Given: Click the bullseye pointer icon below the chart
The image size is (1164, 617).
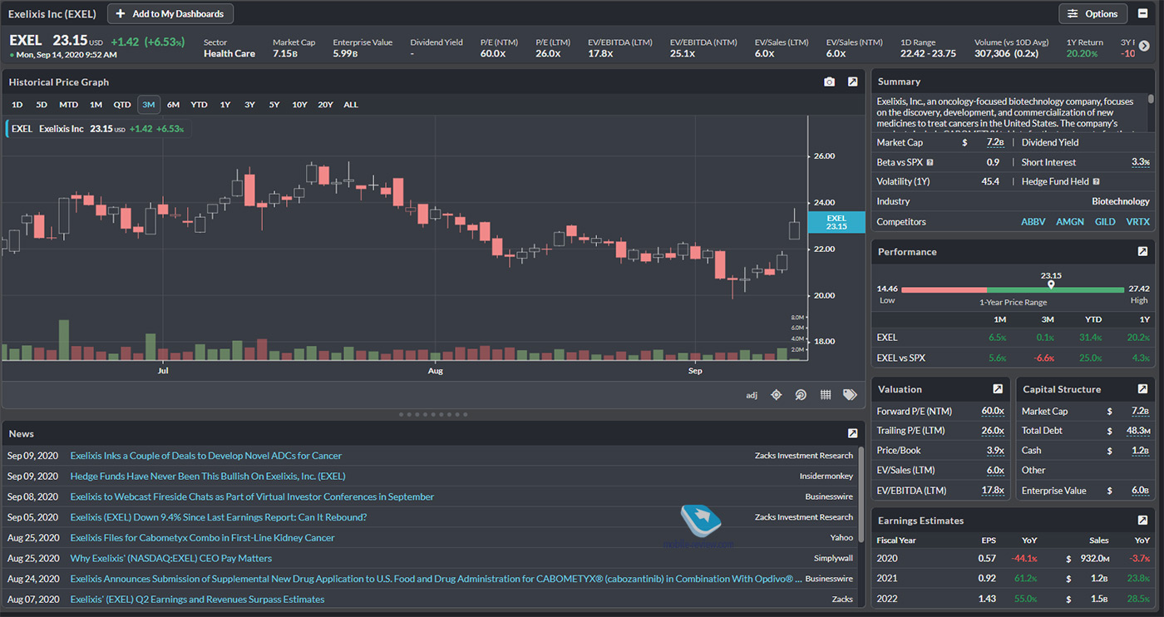Looking at the screenshot, I should 801,395.
